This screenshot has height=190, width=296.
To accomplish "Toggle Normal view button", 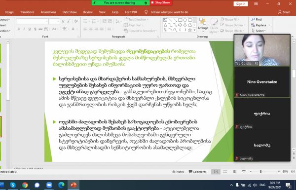I will (x=216, y=171).
